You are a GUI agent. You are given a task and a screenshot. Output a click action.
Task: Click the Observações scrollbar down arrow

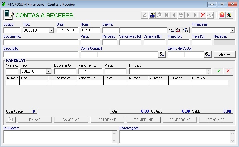(x=232, y=141)
